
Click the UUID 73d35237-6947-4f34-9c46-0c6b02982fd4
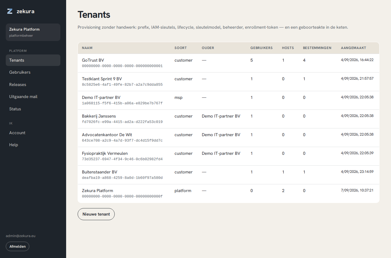coord(122,159)
